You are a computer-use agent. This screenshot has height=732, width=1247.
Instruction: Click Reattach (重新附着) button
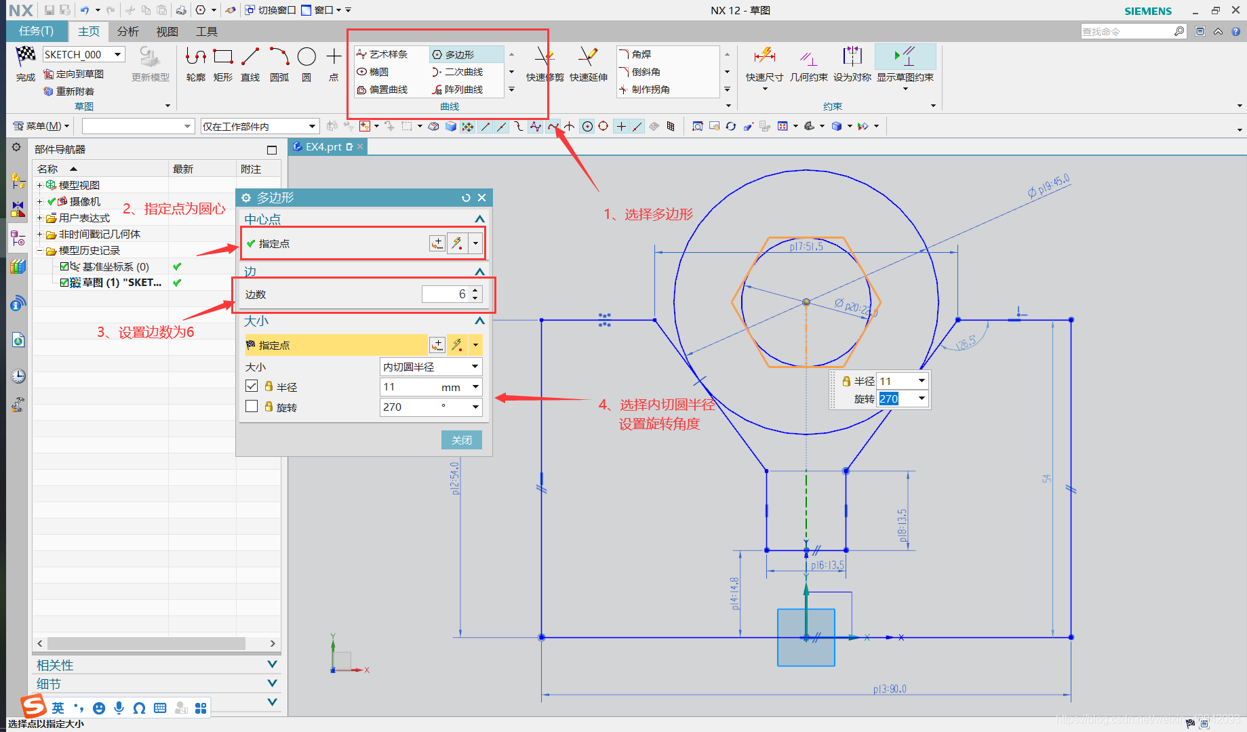pyautogui.click(x=68, y=91)
